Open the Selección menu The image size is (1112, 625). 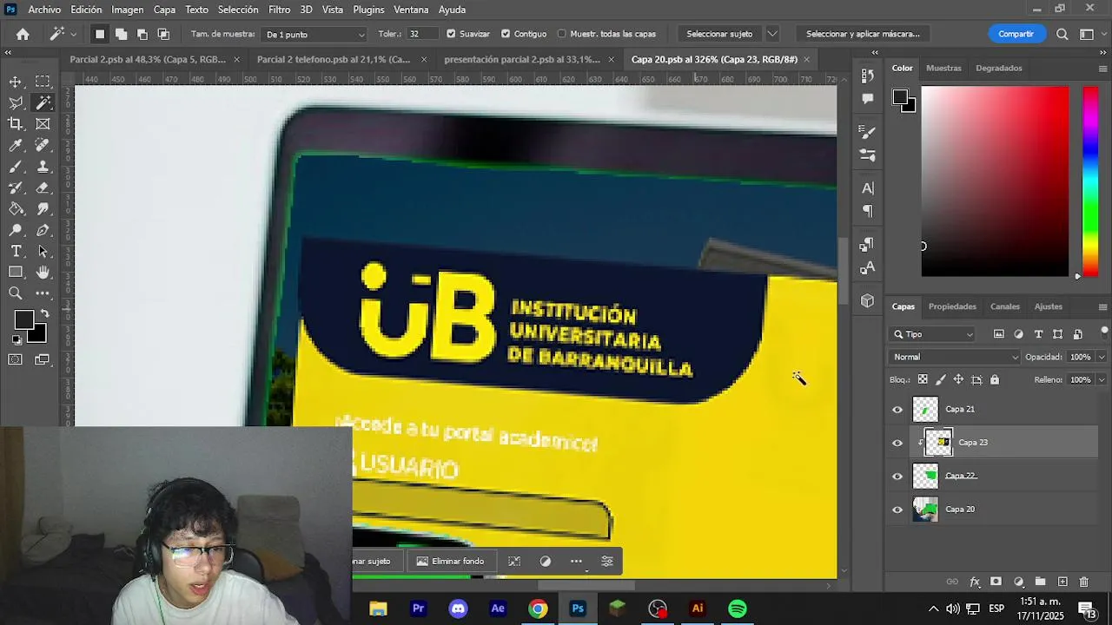pyautogui.click(x=238, y=10)
